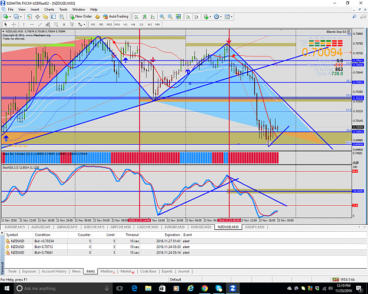Expand the Templates dropdown arrow
The image size is (368, 294).
click(x=231, y=17)
